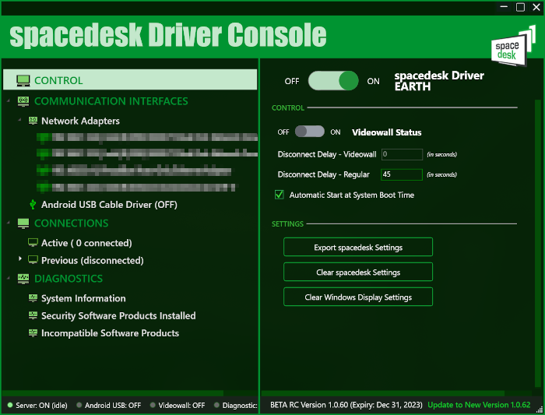
Task: Click the Android USB cable icon
Action: tap(33, 204)
